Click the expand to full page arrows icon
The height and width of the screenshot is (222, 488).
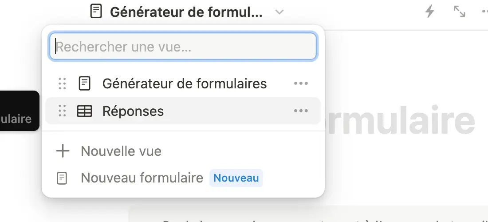pos(459,12)
